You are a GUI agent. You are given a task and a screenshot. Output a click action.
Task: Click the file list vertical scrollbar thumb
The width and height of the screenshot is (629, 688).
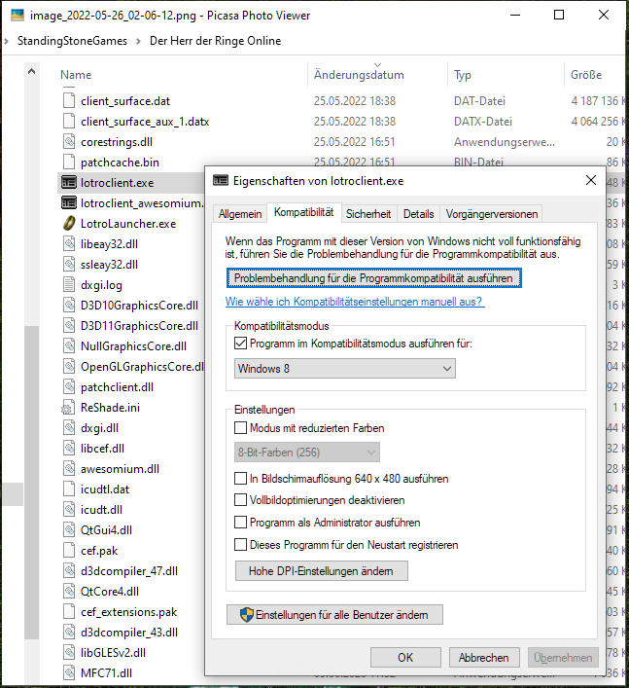31,482
